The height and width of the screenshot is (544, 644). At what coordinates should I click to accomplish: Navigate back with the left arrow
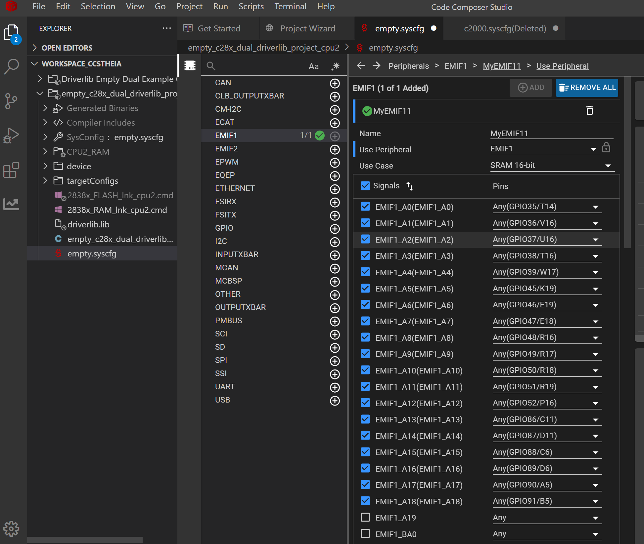point(361,66)
